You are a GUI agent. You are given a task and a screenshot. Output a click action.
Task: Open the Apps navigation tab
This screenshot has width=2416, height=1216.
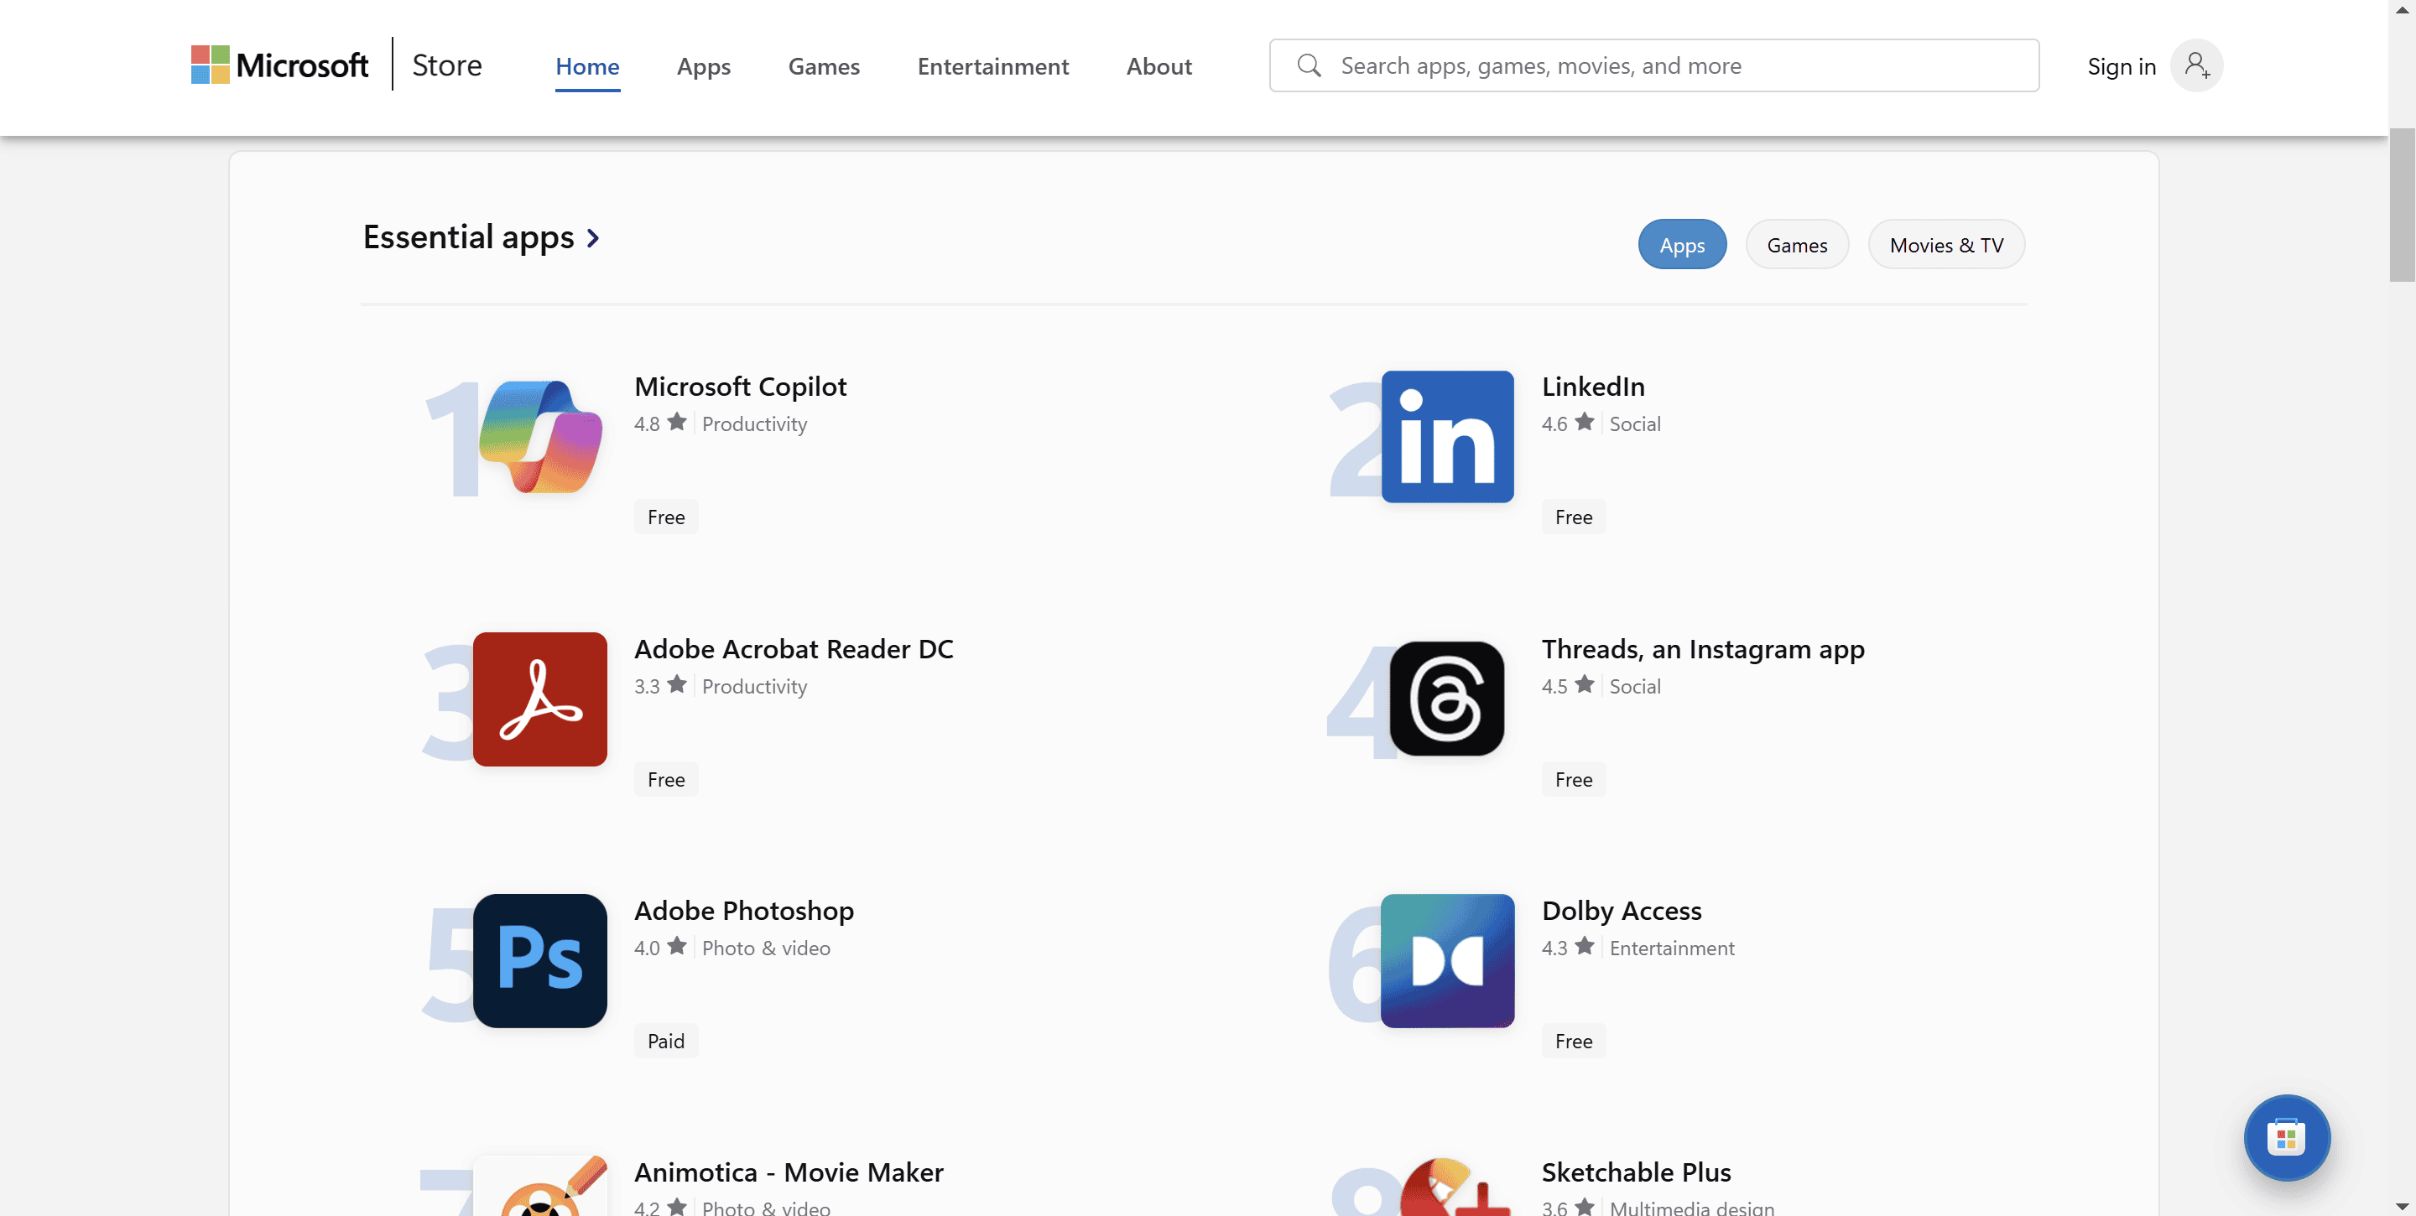(704, 66)
